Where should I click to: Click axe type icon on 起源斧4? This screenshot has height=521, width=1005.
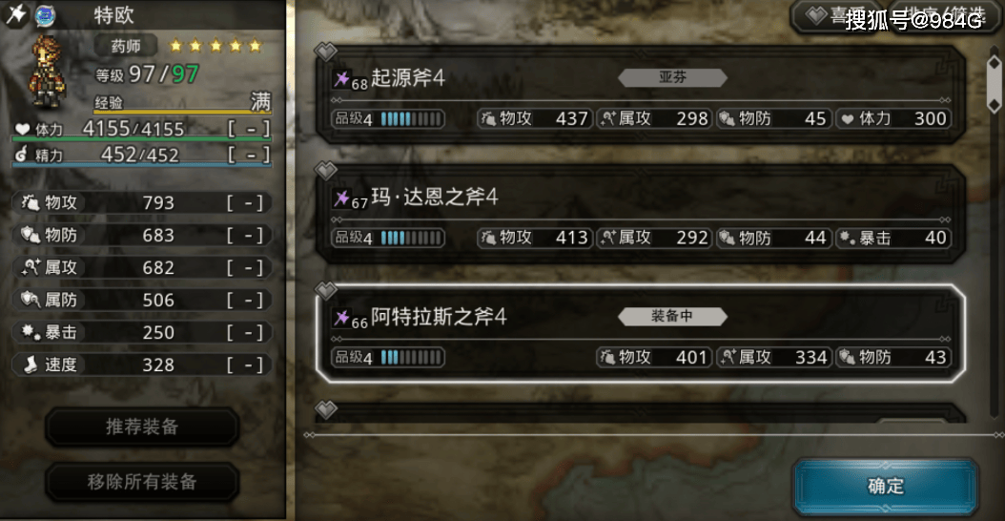pos(341,79)
